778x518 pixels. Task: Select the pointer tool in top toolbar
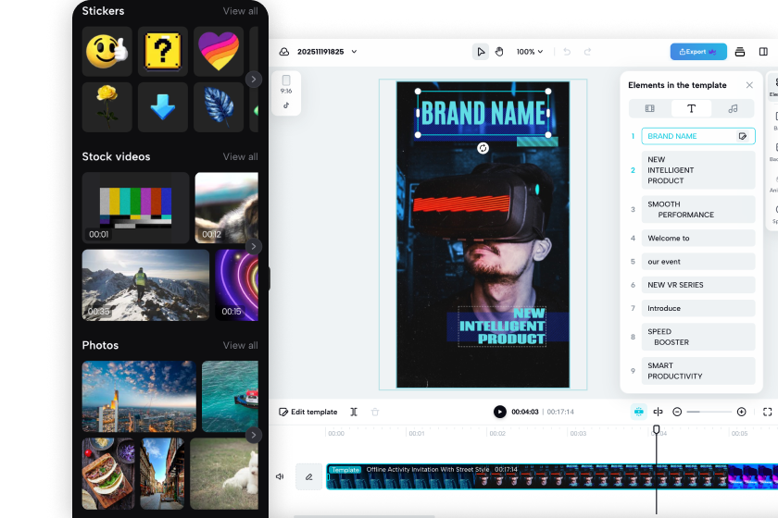coord(481,52)
